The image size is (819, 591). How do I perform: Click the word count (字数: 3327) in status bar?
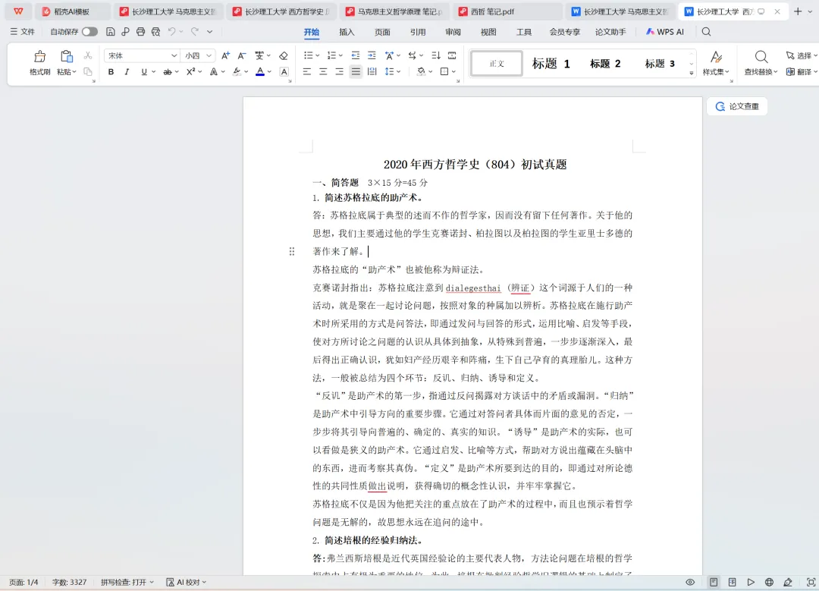(69, 582)
